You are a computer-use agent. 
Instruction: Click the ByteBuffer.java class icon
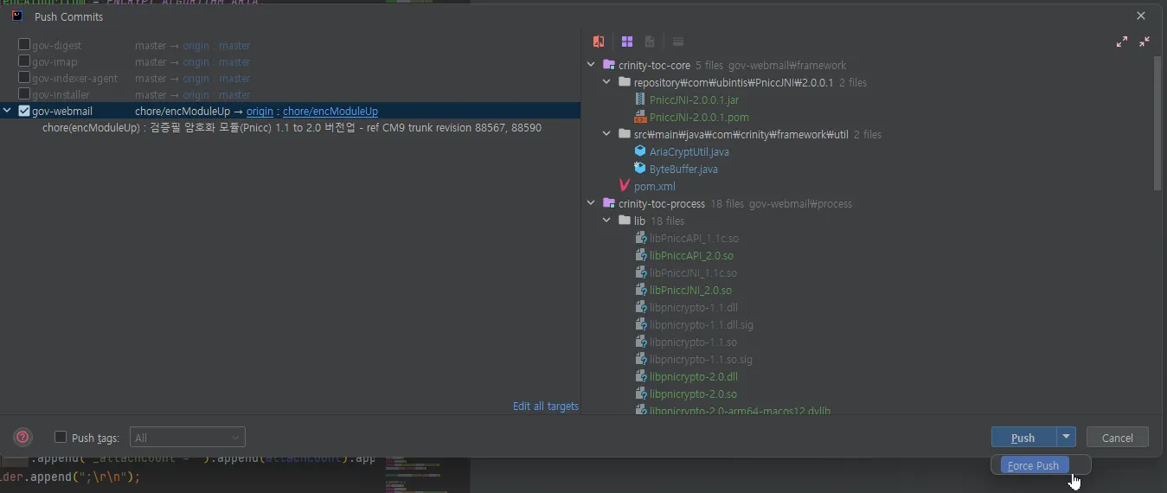[x=640, y=169]
